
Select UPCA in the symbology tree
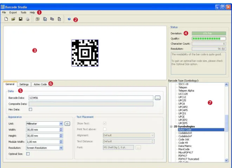coord(181,104)
